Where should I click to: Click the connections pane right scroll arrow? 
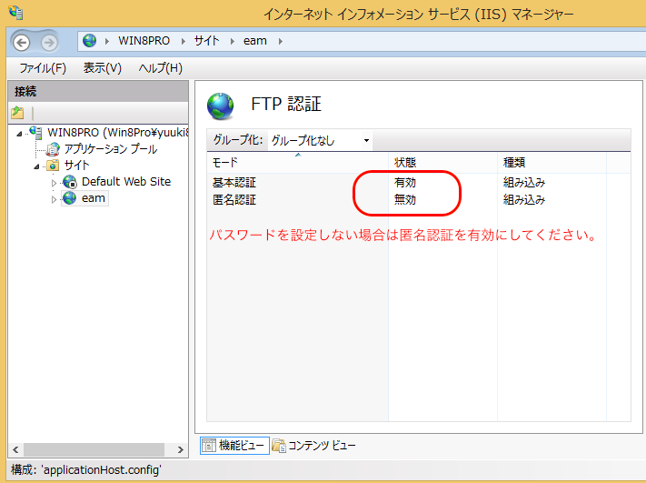pyautogui.click(x=181, y=449)
